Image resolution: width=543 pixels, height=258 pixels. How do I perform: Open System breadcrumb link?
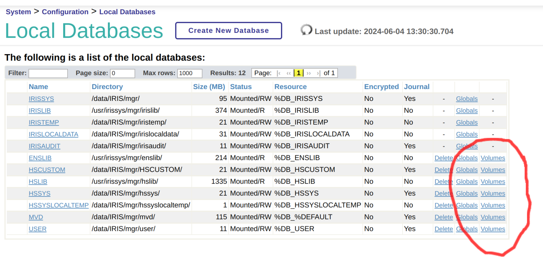pos(18,12)
